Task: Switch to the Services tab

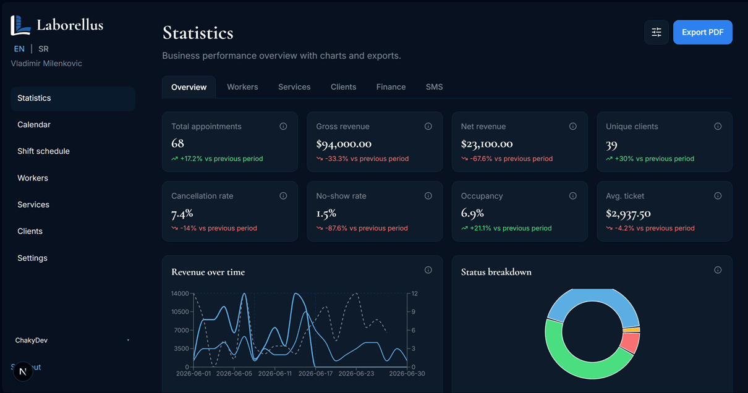Action: (294, 87)
